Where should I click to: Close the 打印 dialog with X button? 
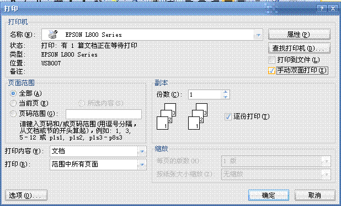coord(333,9)
